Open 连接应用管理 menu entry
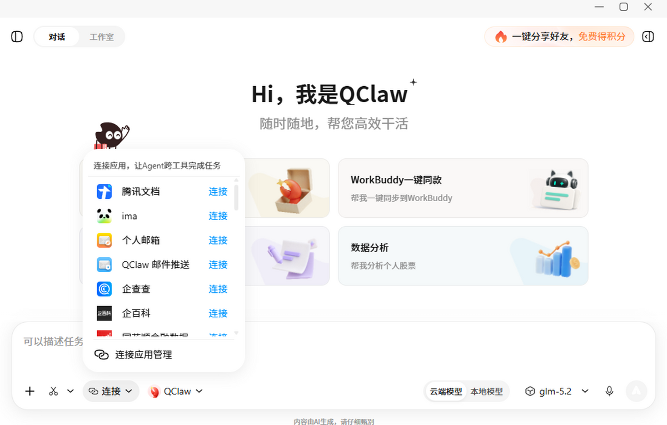 tap(163, 354)
